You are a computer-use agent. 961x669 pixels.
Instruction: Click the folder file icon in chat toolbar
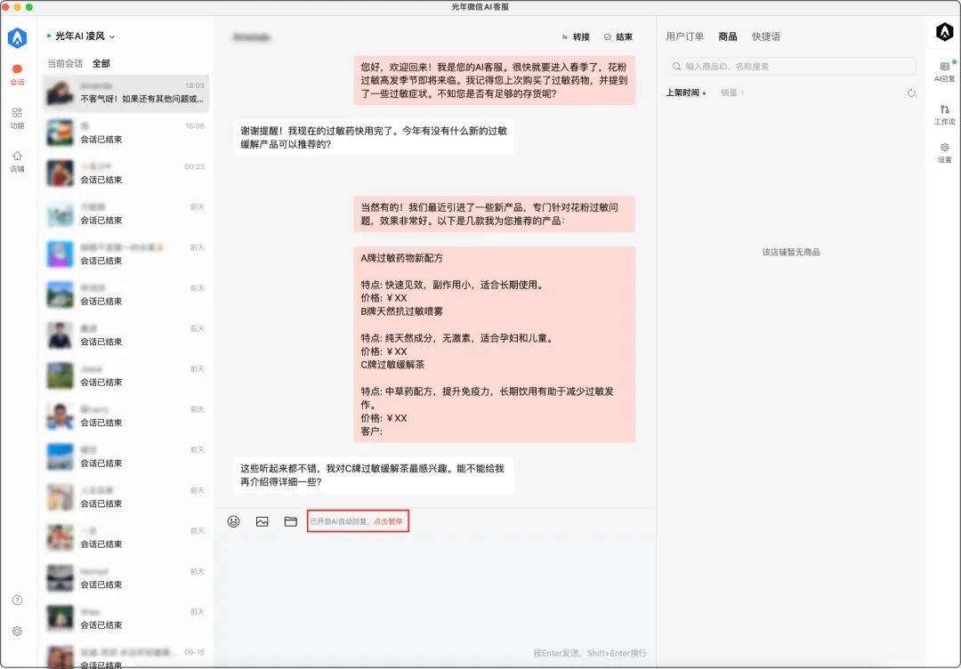pyautogui.click(x=290, y=521)
